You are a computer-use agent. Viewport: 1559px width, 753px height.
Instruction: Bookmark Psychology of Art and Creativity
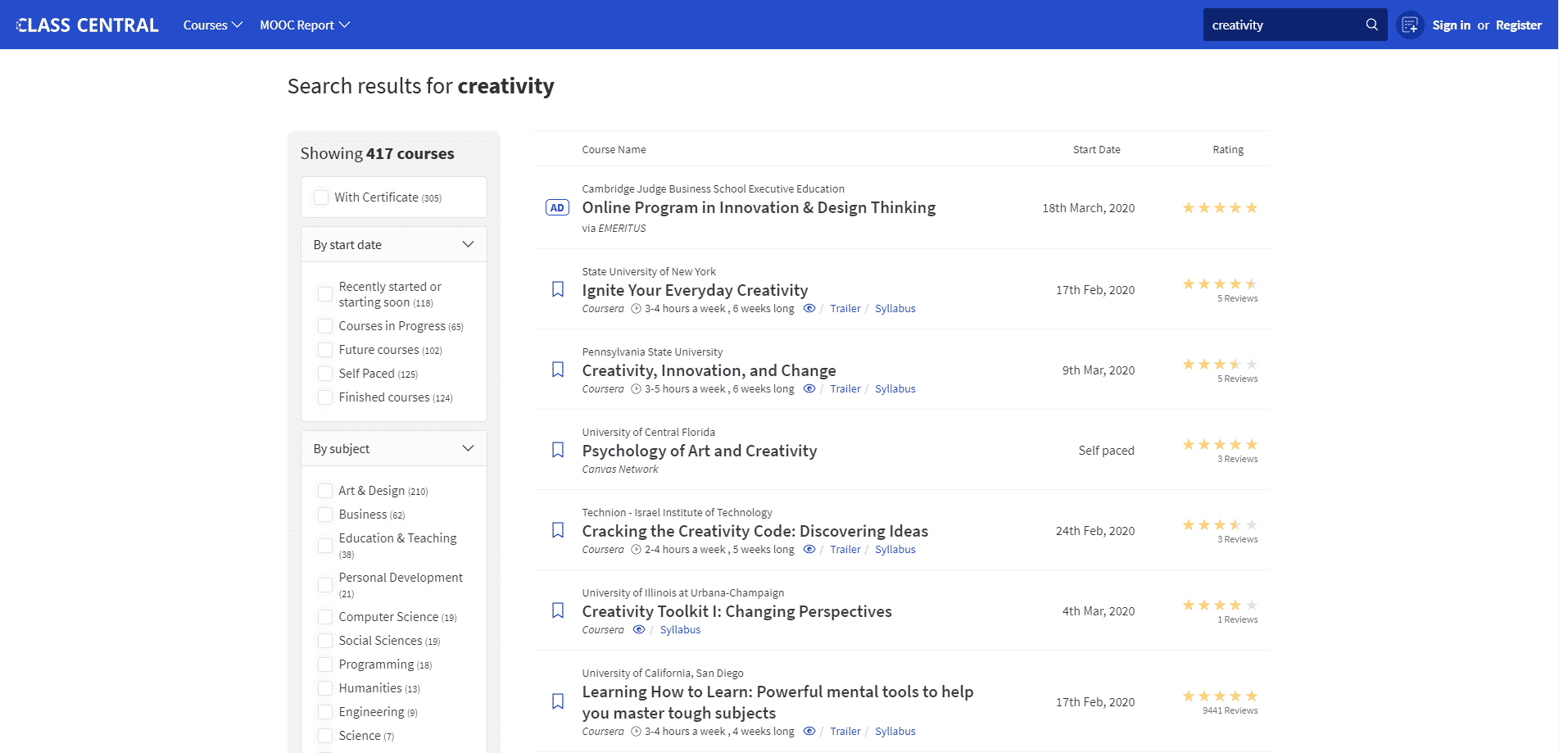pyautogui.click(x=558, y=450)
